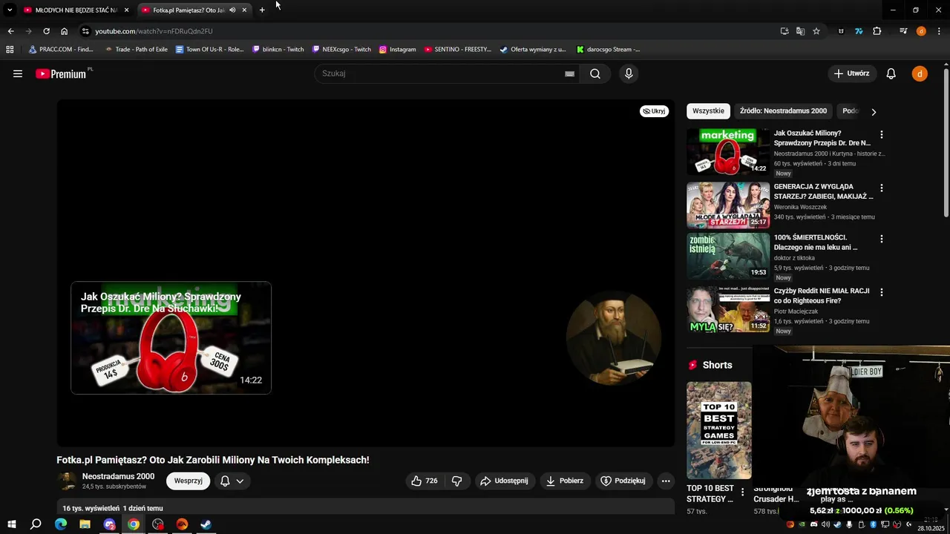The image size is (950, 534).
Task: Open Chrome media control icon
Action: pos(903,31)
